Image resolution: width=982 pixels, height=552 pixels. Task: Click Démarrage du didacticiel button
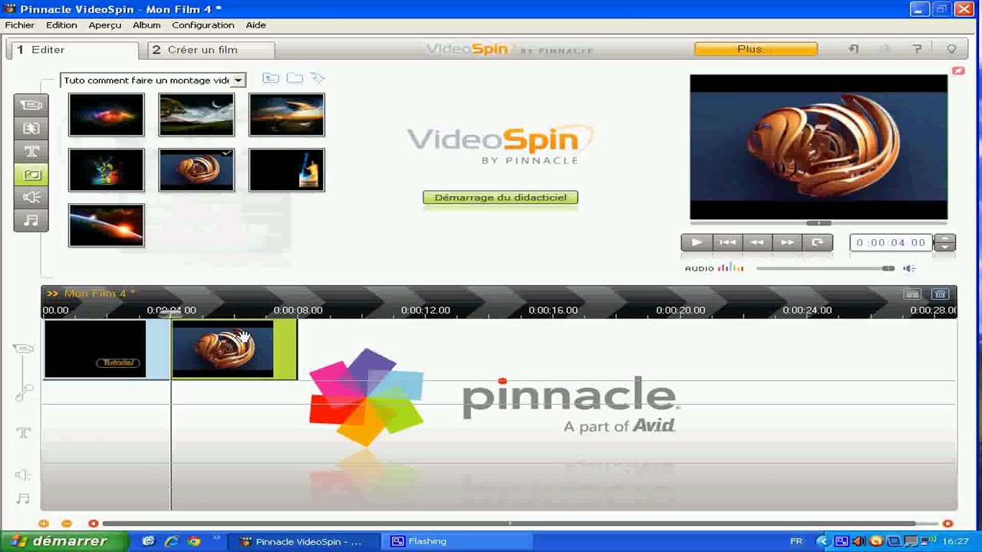pyautogui.click(x=500, y=198)
